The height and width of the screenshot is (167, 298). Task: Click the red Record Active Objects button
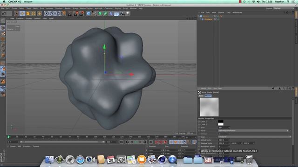(156, 142)
